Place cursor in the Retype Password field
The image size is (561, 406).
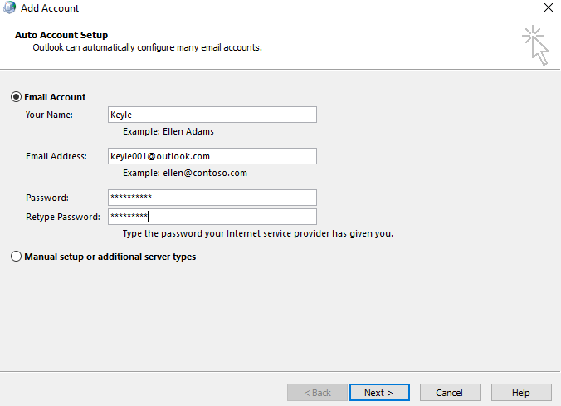click(x=212, y=217)
